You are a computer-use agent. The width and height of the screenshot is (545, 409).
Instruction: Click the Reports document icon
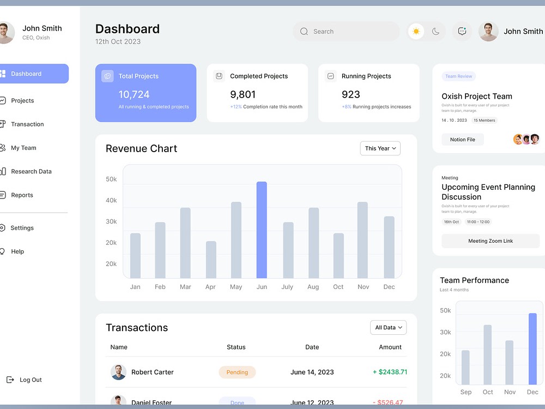tap(3, 195)
